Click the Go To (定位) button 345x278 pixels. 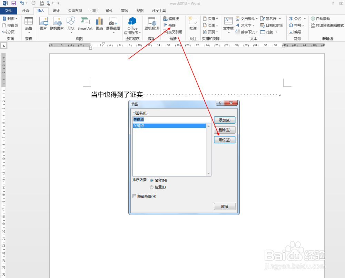click(225, 140)
